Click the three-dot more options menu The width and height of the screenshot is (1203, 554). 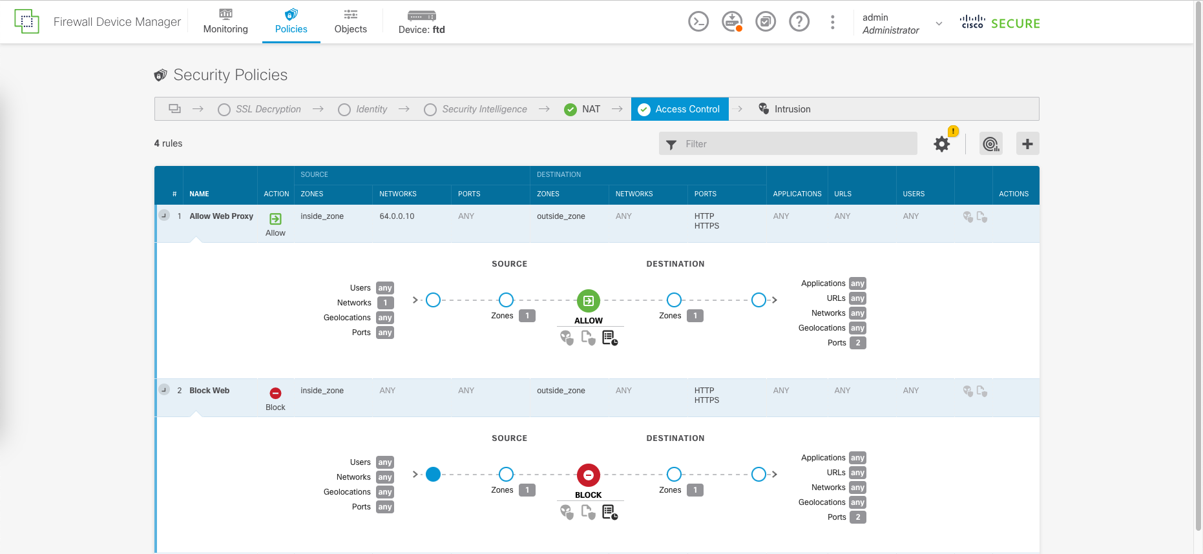(x=832, y=22)
